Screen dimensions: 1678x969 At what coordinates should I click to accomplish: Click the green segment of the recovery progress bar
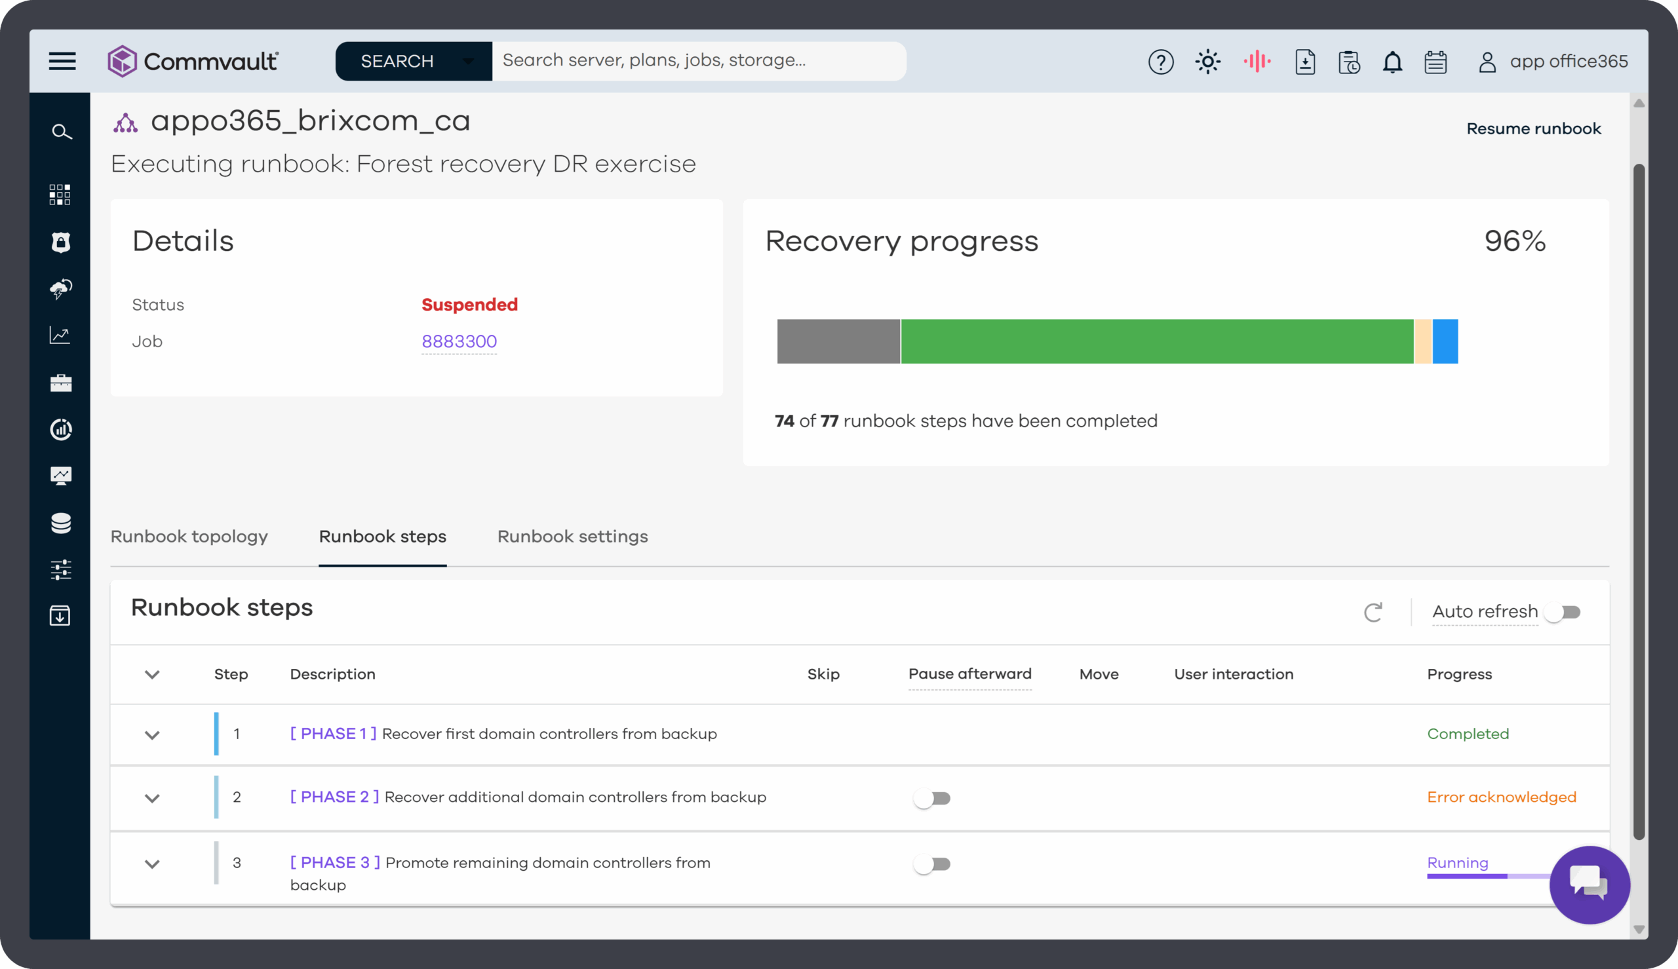pyautogui.click(x=1157, y=341)
